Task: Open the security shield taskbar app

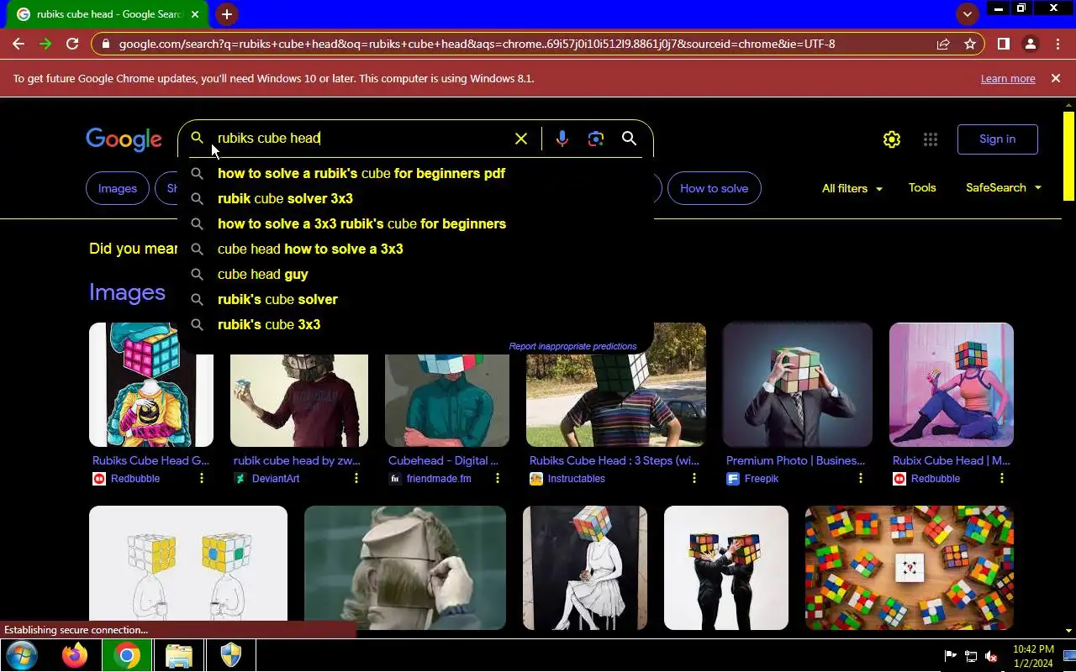Action: click(x=230, y=655)
